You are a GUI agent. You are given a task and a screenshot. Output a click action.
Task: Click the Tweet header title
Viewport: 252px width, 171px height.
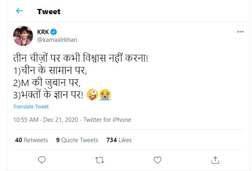[48, 11]
